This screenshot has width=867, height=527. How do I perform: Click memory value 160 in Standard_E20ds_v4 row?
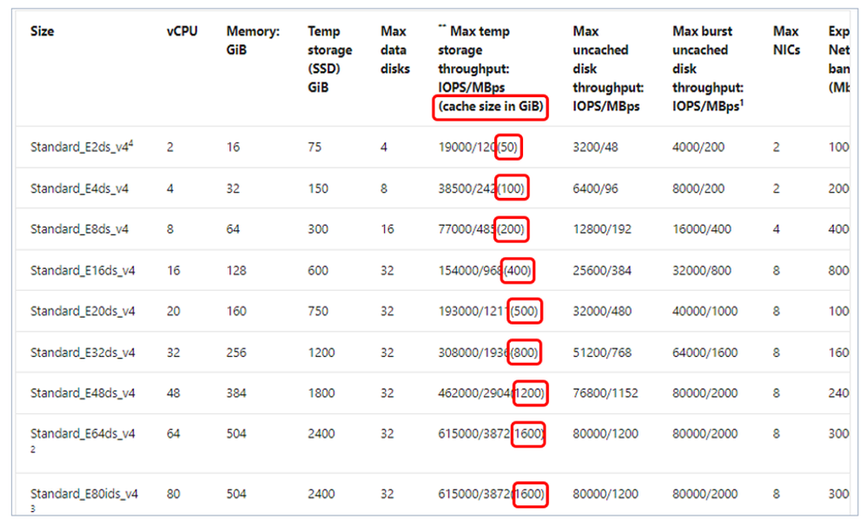click(x=236, y=312)
